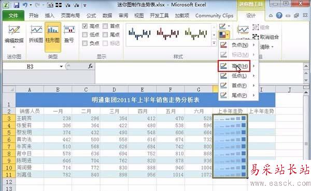This screenshot has width=311, height=191.
Task: Expand the sparkline style gallery more arrow
Action: click(214, 43)
